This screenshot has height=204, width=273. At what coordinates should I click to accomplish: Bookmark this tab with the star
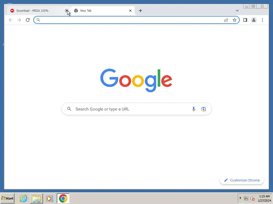pos(235,20)
